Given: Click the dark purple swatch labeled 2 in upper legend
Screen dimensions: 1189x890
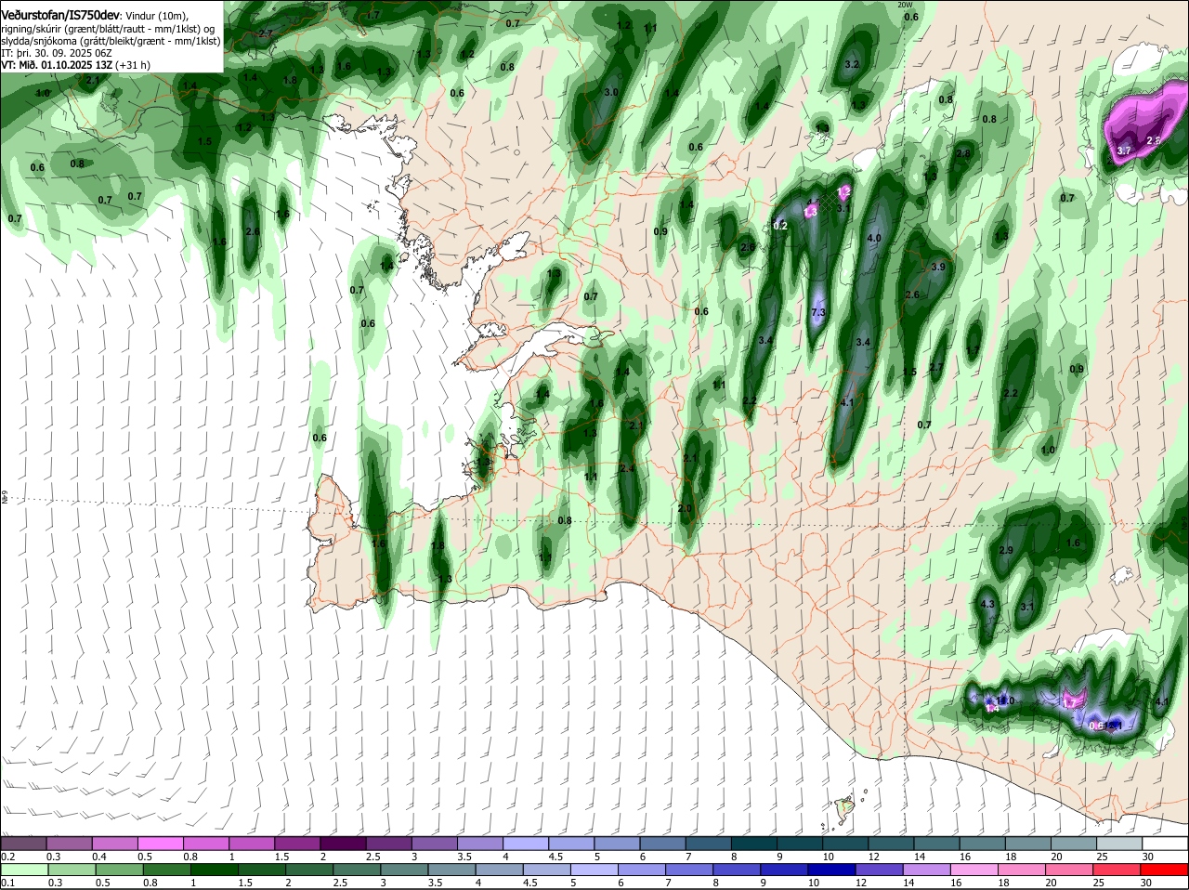Looking at the screenshot, I should click(343, 844).
